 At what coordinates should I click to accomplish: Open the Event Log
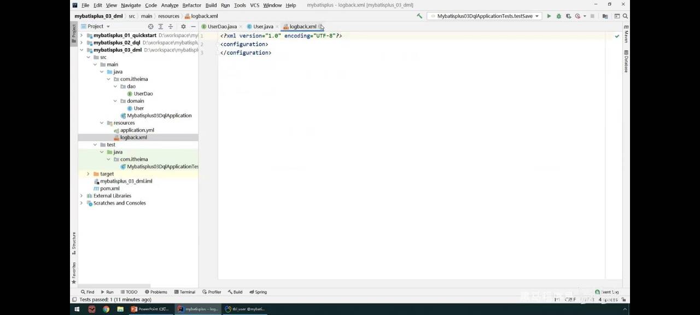(606, 292)
